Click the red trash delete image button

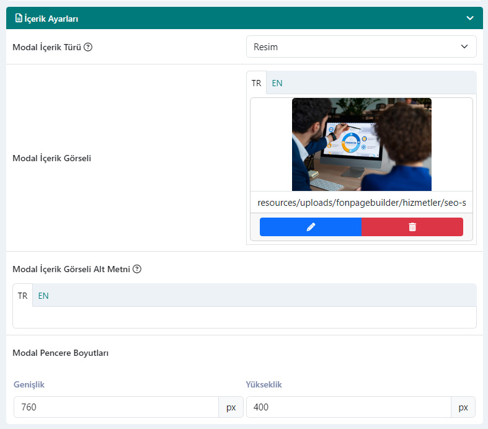coord(412,227)
